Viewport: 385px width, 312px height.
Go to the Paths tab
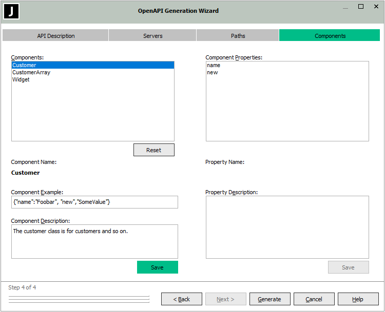[238, 36]
